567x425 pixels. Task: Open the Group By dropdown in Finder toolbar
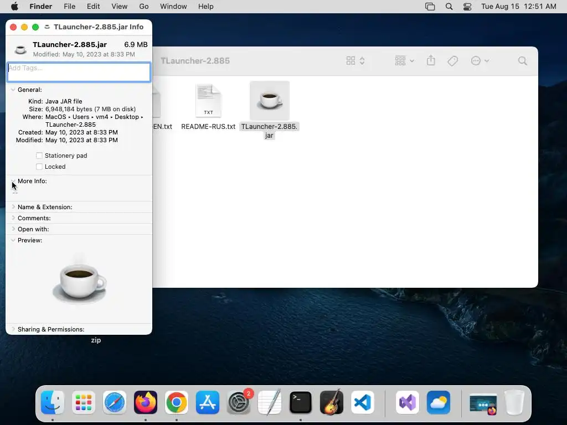click(x=404, y=61)
